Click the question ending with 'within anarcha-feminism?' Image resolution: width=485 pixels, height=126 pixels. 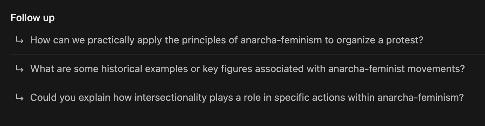point(247,98)
